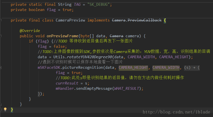This screenshot has height=117, width=213.
Task: Click the final closing yellow brace of the class
Action: click(x=12, y=109)
